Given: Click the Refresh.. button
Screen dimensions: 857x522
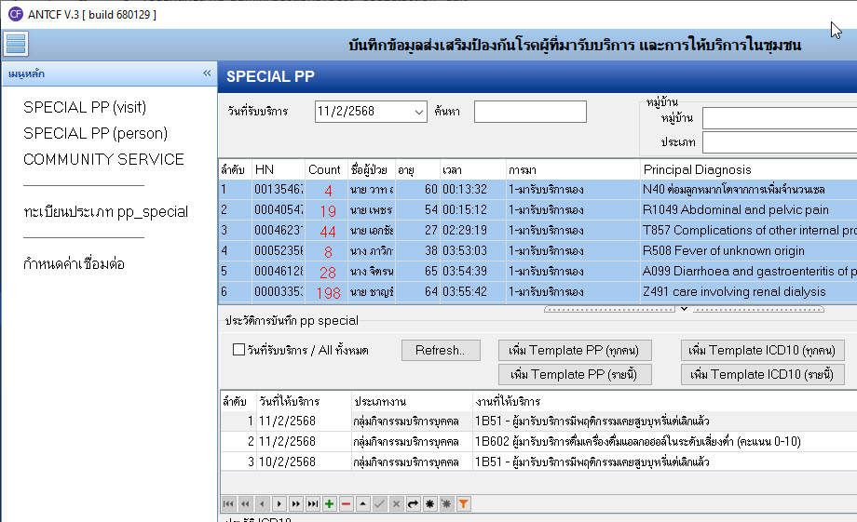Looking at the screenshot, I should 440,351.
